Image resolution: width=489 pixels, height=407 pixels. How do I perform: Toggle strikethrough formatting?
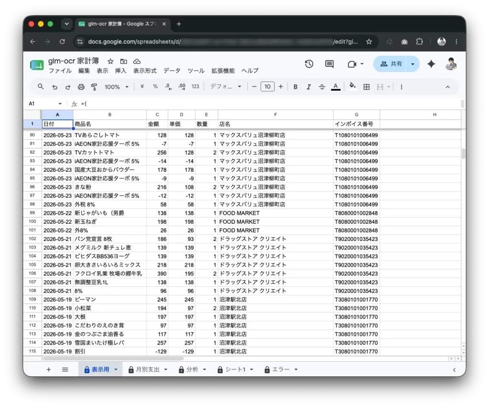tap(322, 87)
